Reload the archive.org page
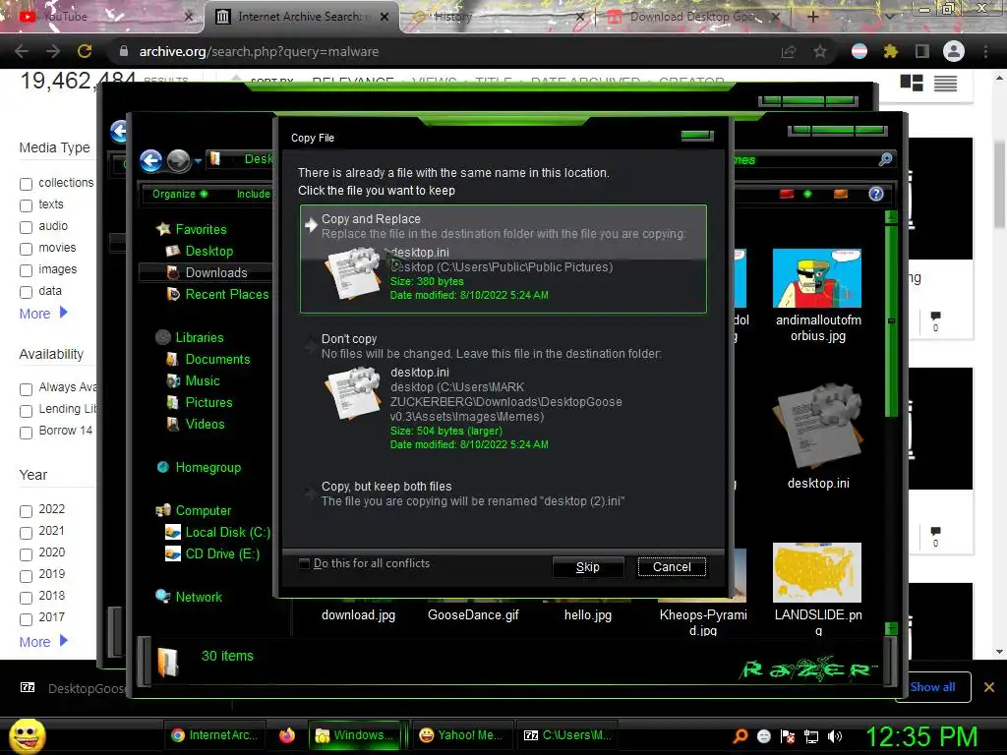1007x755 pixels. (85, 51)
